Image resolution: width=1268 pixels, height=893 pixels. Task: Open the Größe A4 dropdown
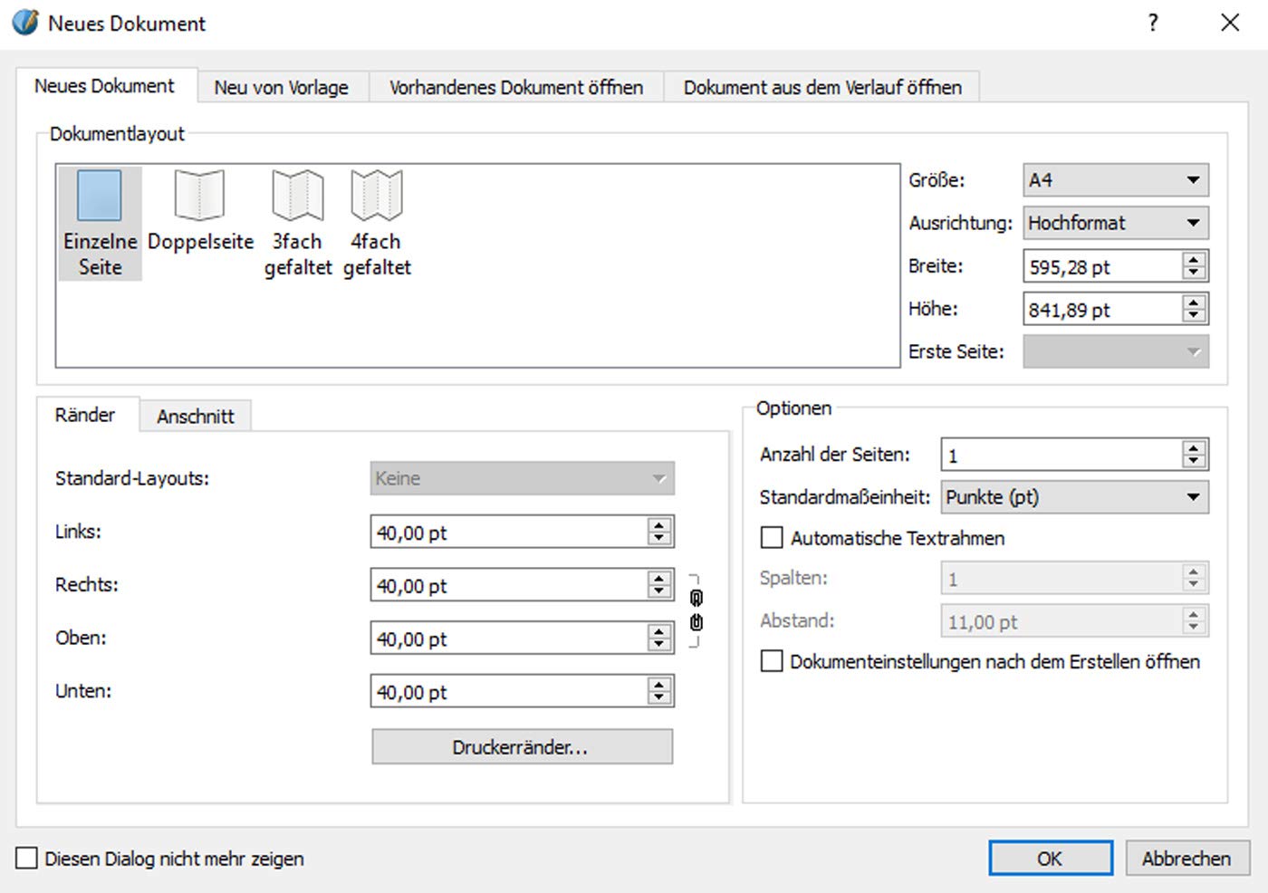(x=1116, y=179)
